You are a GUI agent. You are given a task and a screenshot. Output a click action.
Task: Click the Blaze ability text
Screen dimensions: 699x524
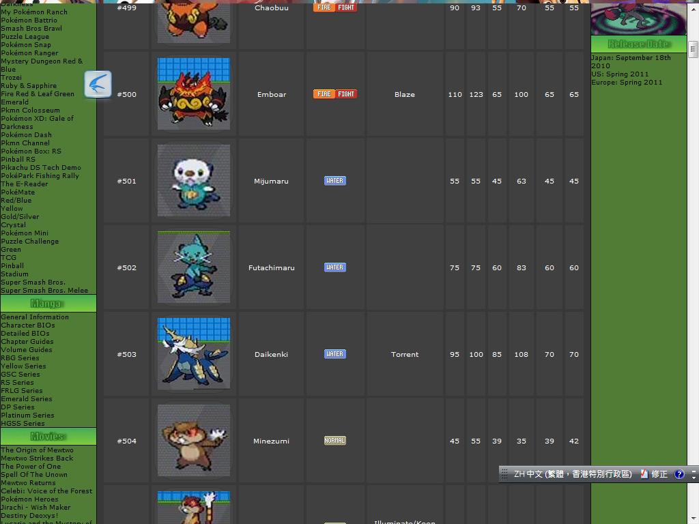pyautogui.click(x=405, y=94)
